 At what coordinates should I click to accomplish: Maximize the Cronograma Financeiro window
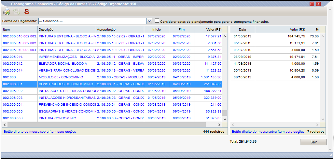point(312,4)
